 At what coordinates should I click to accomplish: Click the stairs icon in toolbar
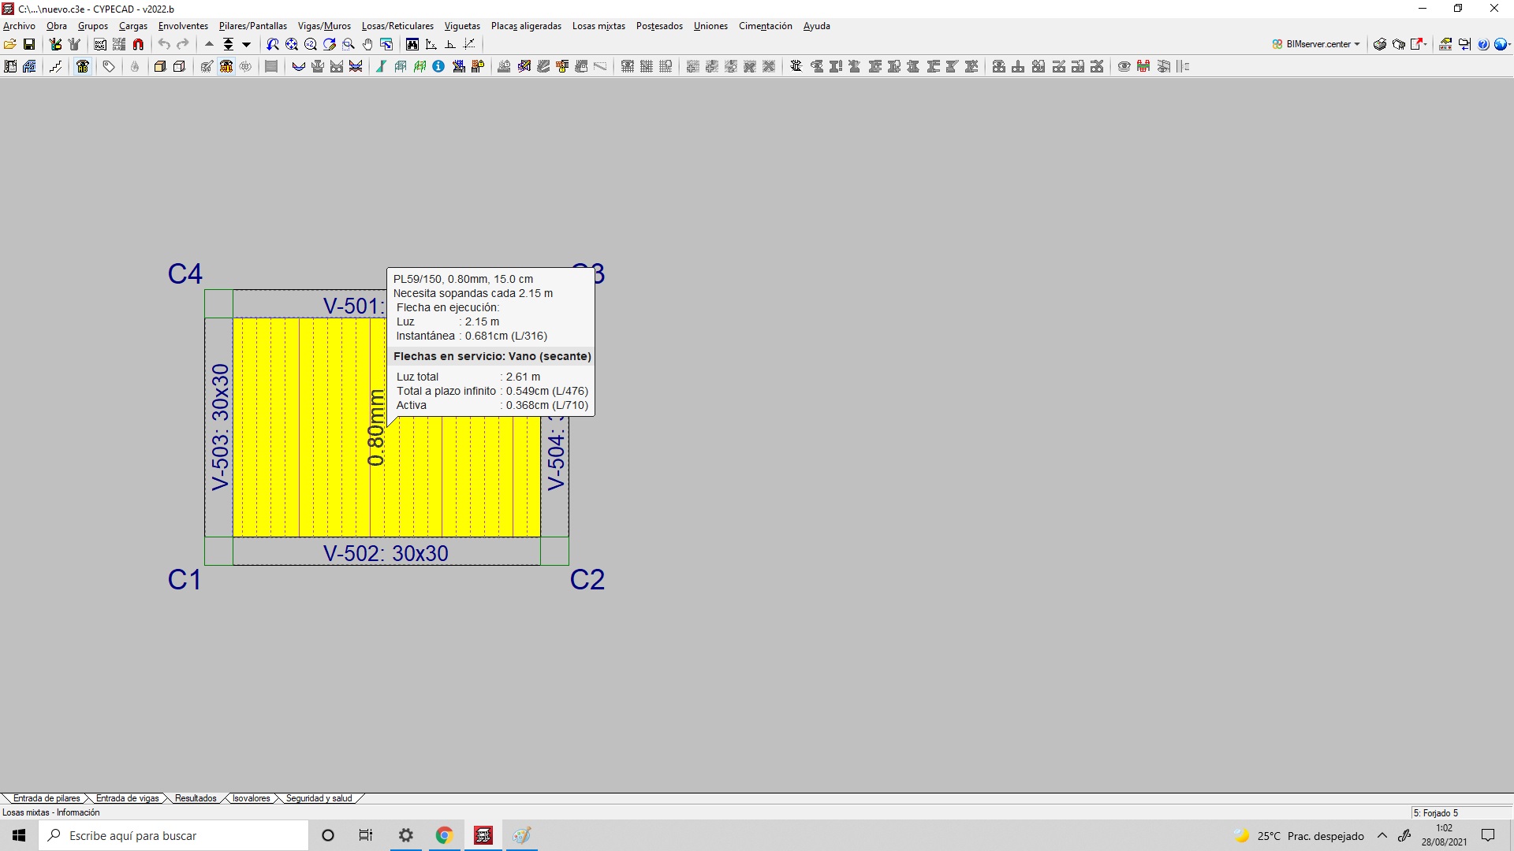pyautogui.click(x=55, y=67)
